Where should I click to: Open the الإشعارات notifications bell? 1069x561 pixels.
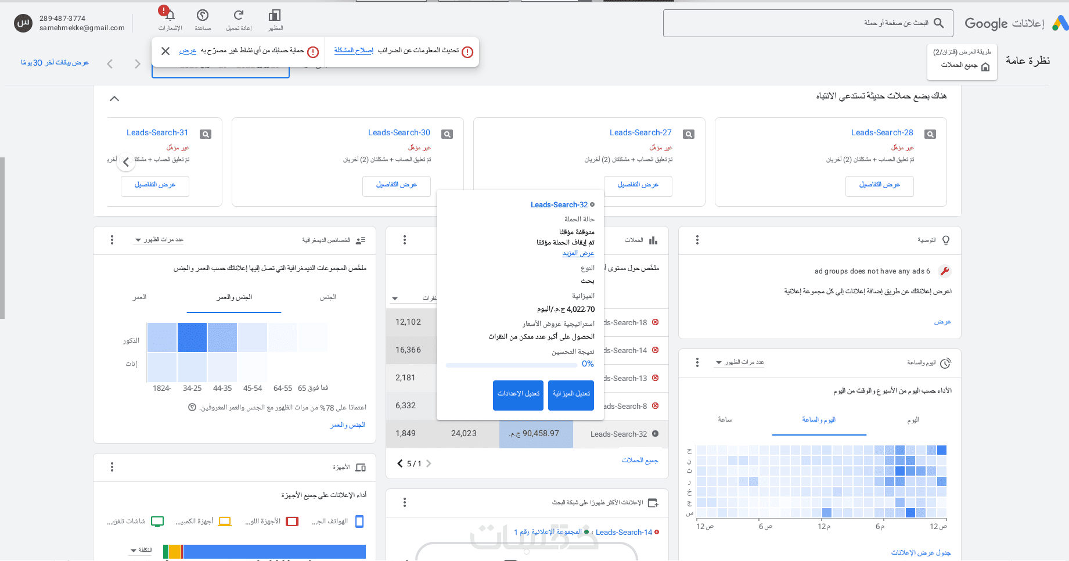tap(170, 15)
